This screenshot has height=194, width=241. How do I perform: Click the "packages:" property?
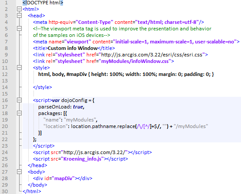point(50,113)
